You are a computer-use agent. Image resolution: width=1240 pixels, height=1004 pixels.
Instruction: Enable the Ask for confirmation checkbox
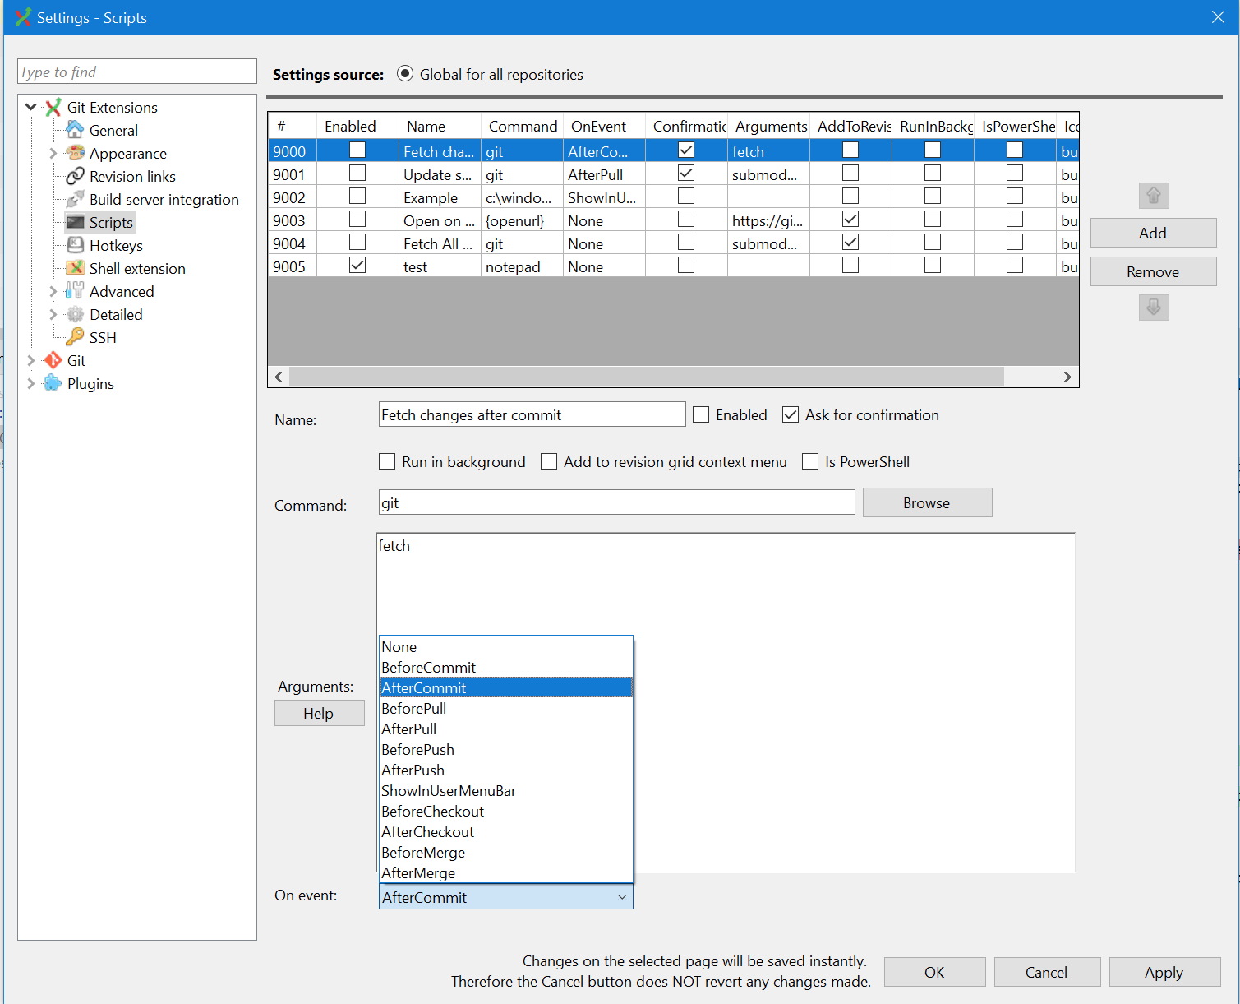790,414
